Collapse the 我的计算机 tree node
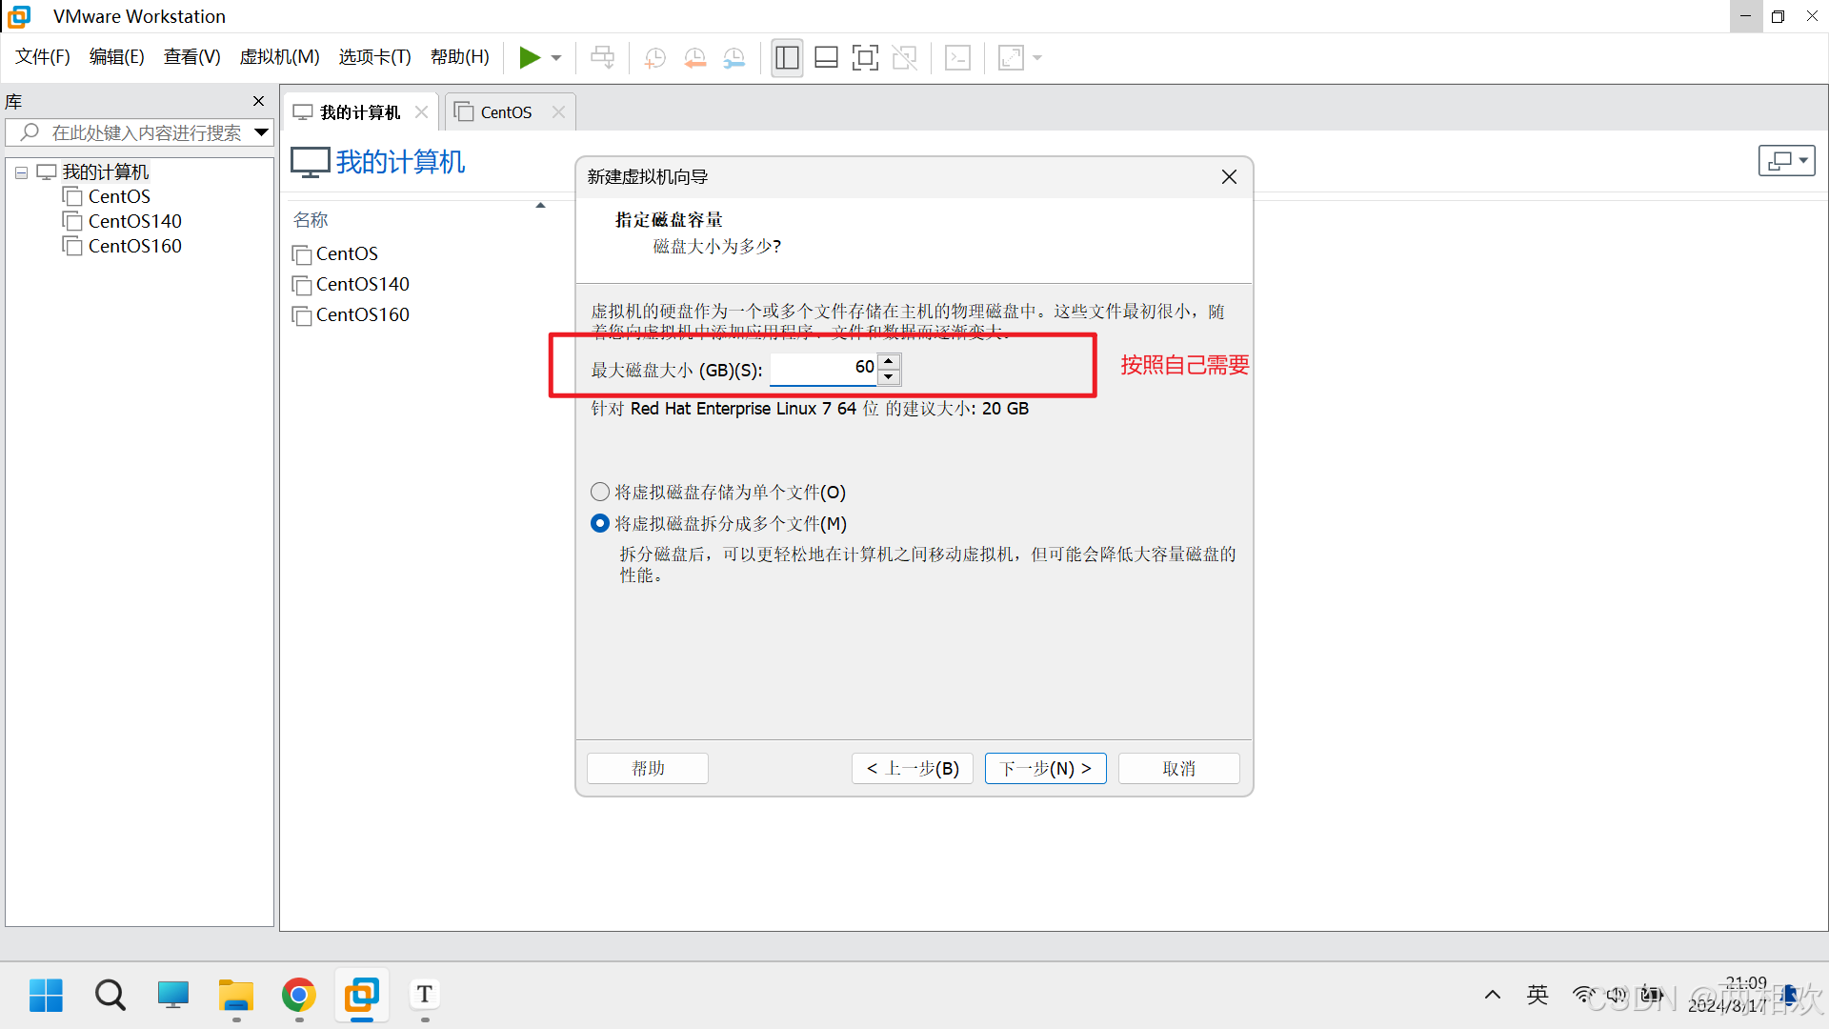This screenshot has width=1829, height=1029. [x=21, y=172]
